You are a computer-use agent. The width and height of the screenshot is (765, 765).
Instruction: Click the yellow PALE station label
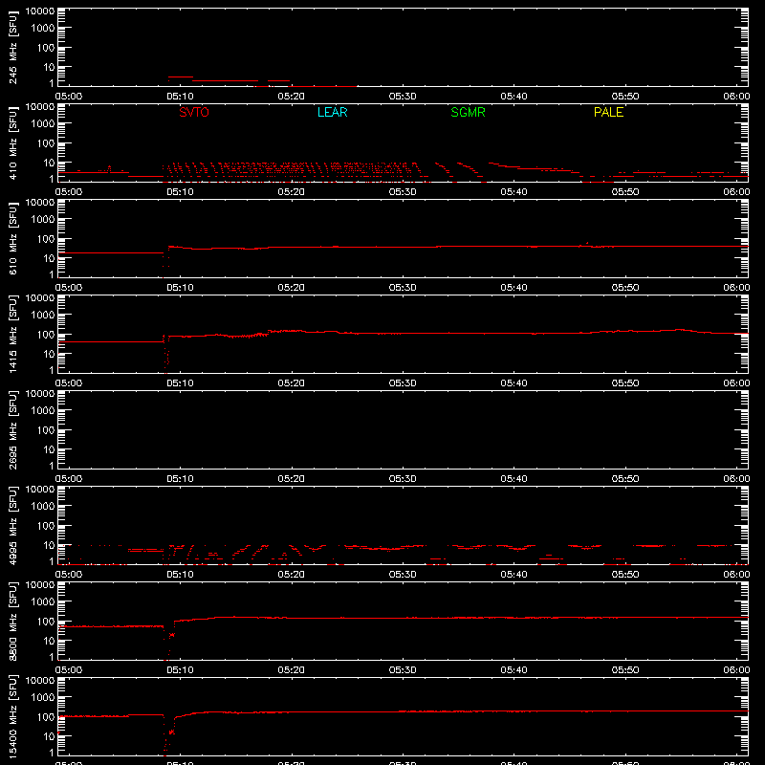click(x=608, y=112)
